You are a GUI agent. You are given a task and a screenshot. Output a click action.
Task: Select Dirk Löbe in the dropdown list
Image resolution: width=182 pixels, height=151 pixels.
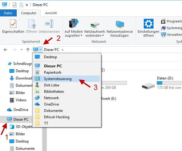click(x=66, y=85)
